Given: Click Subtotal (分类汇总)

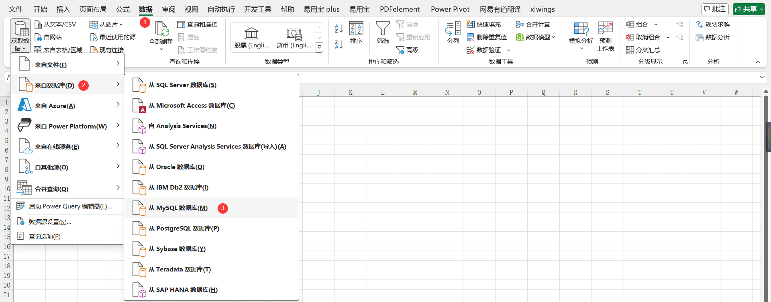Looking at the screenshot, I should (x=643, y=50).
